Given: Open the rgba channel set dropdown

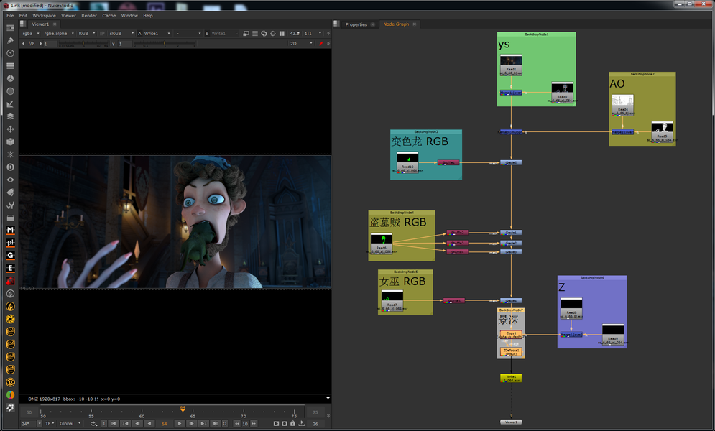Looking at the screenshot, I should click(31, 33).
